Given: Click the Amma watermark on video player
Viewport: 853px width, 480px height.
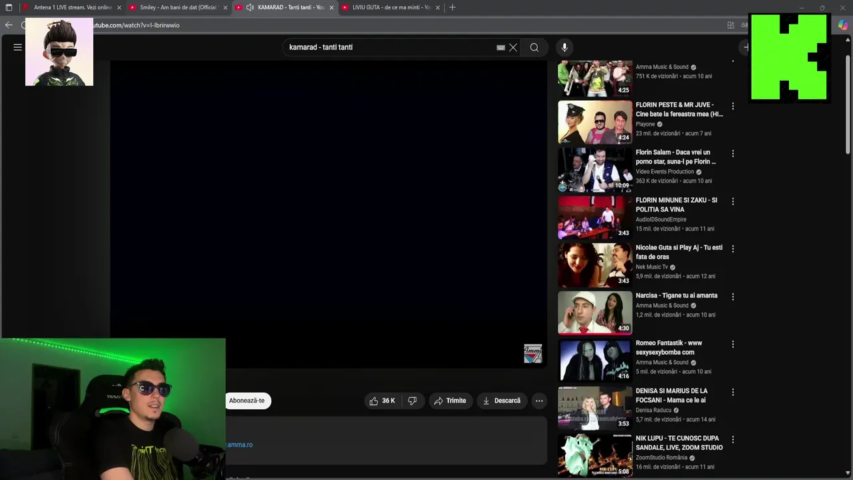Looking at the screenshot, I should 533,354.
